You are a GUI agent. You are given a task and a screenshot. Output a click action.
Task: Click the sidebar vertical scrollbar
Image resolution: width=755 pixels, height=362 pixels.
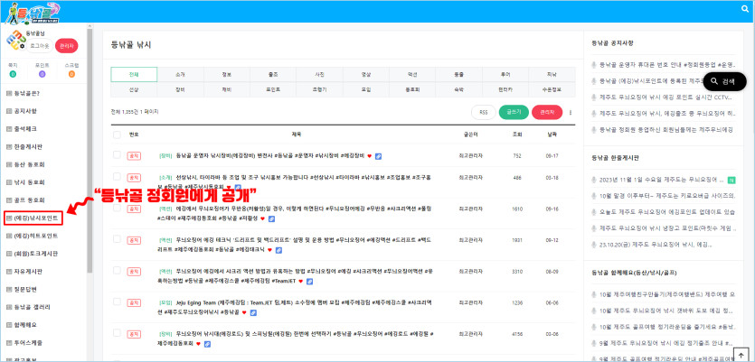point(90,150)
